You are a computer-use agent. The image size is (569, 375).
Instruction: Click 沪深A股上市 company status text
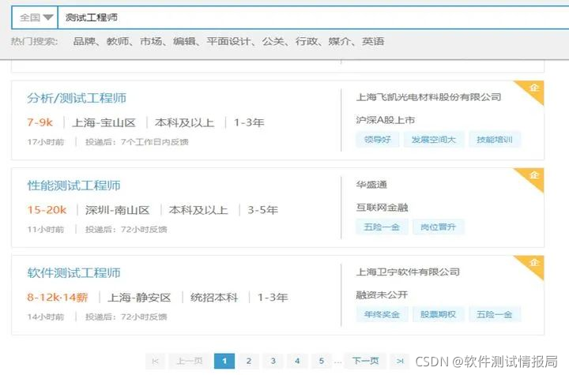(386, 120)
